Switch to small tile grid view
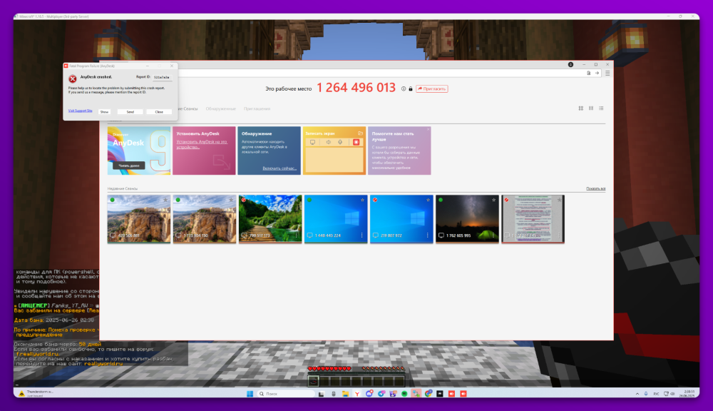713x411 pixels. tap(590, 108)
